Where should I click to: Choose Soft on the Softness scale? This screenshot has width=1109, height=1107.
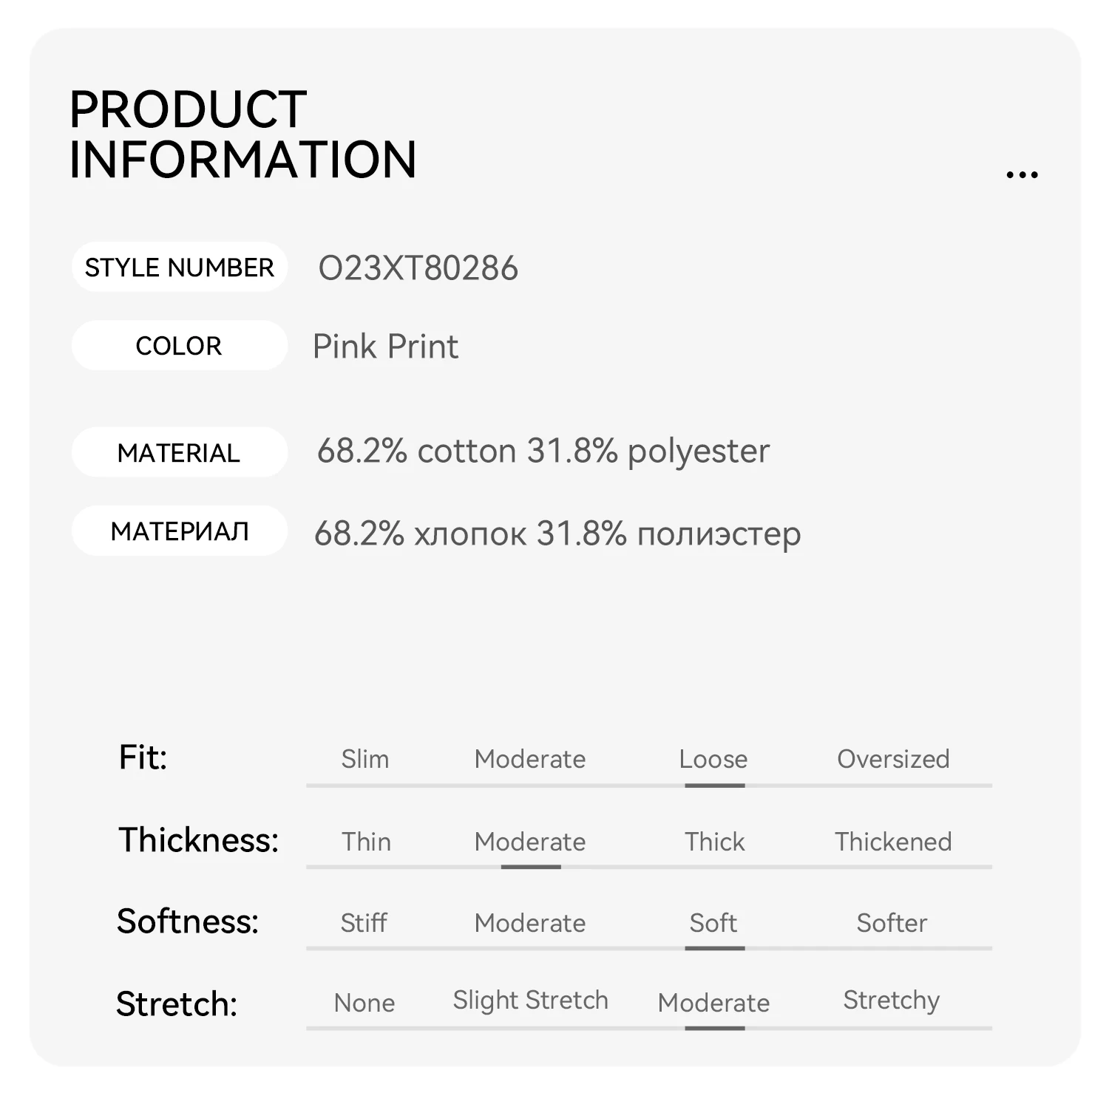pos(713,923)
